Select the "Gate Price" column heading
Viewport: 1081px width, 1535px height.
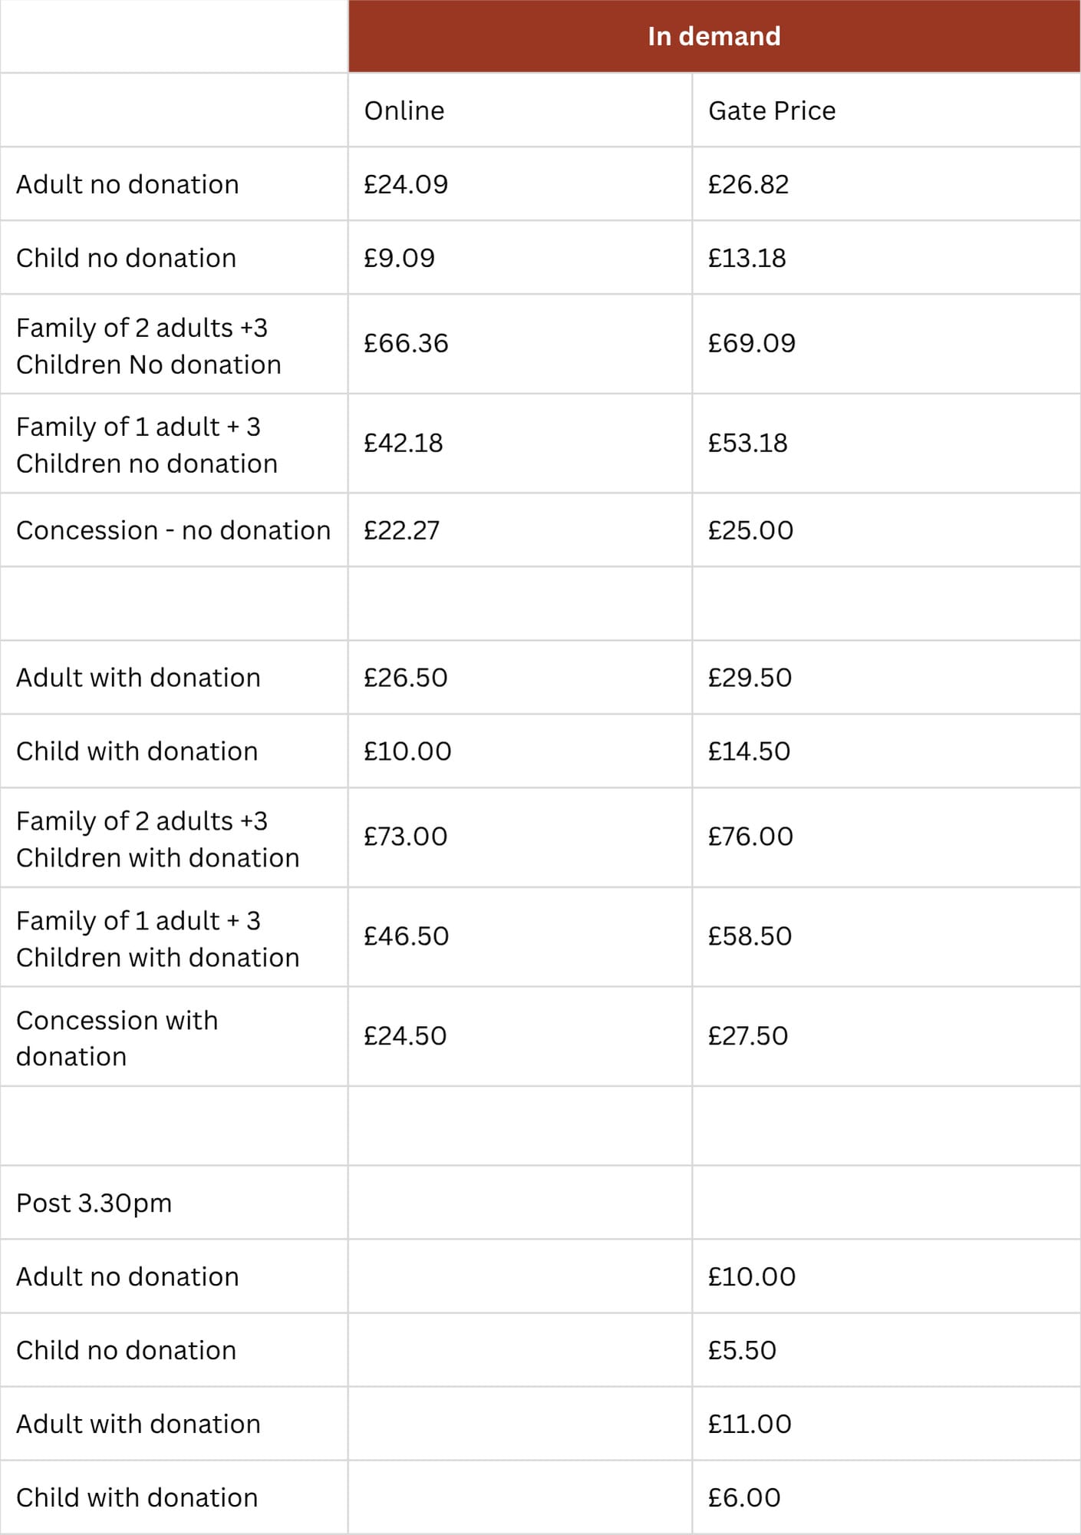pyautogui.click(x=771, y=111)
